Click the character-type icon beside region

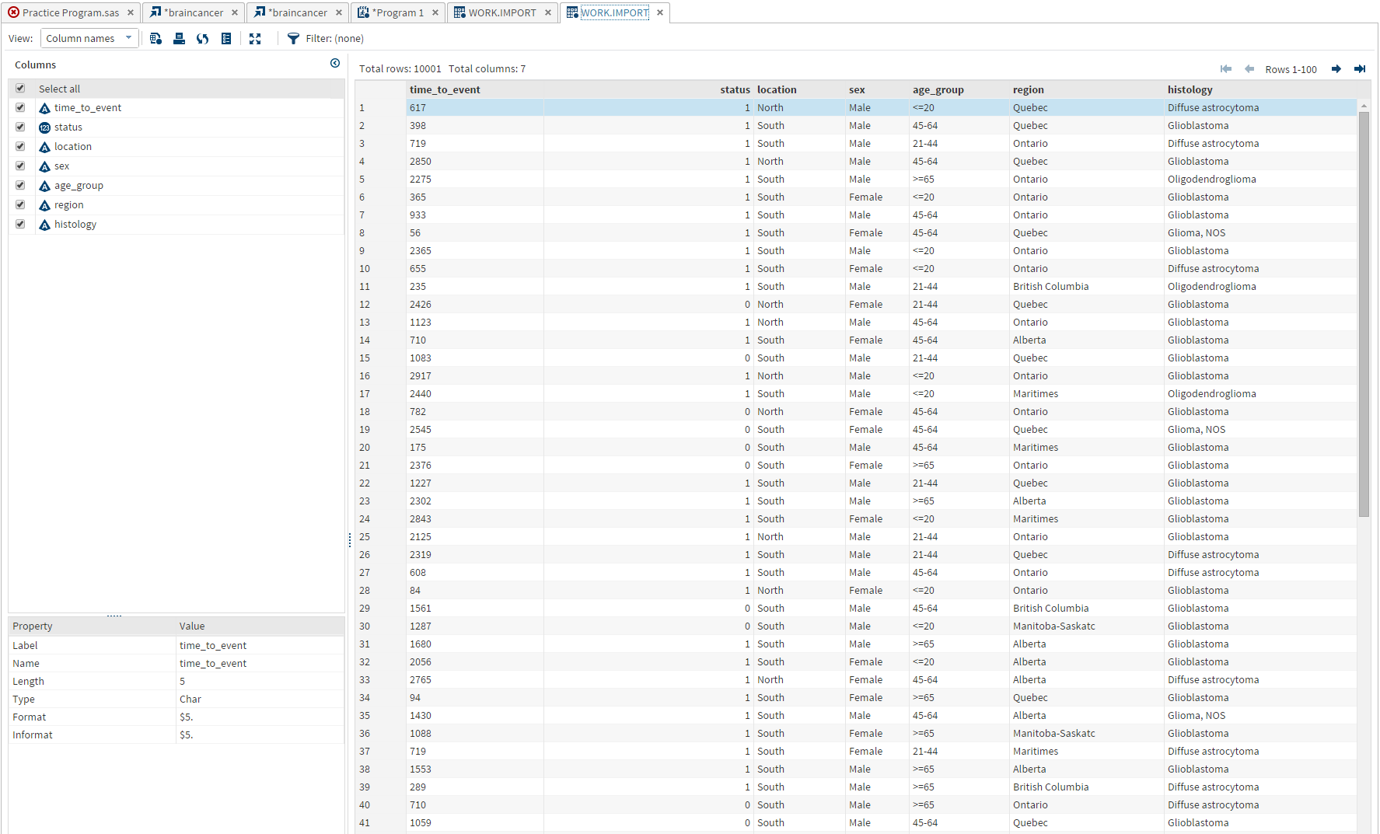[x=44, y=205]
